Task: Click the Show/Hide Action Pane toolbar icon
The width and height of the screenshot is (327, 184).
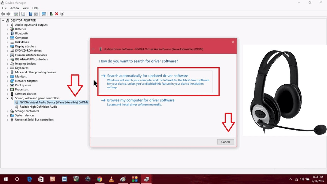Action: [36, 14]
